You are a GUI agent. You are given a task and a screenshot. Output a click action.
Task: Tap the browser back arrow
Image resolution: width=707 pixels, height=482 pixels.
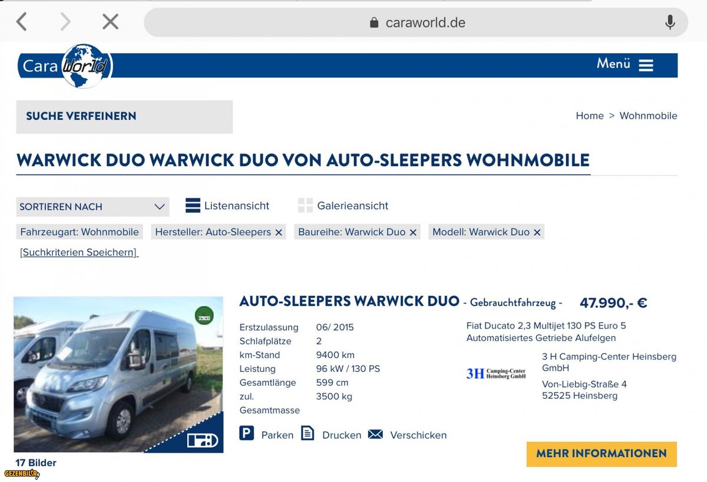pos(22,22)
